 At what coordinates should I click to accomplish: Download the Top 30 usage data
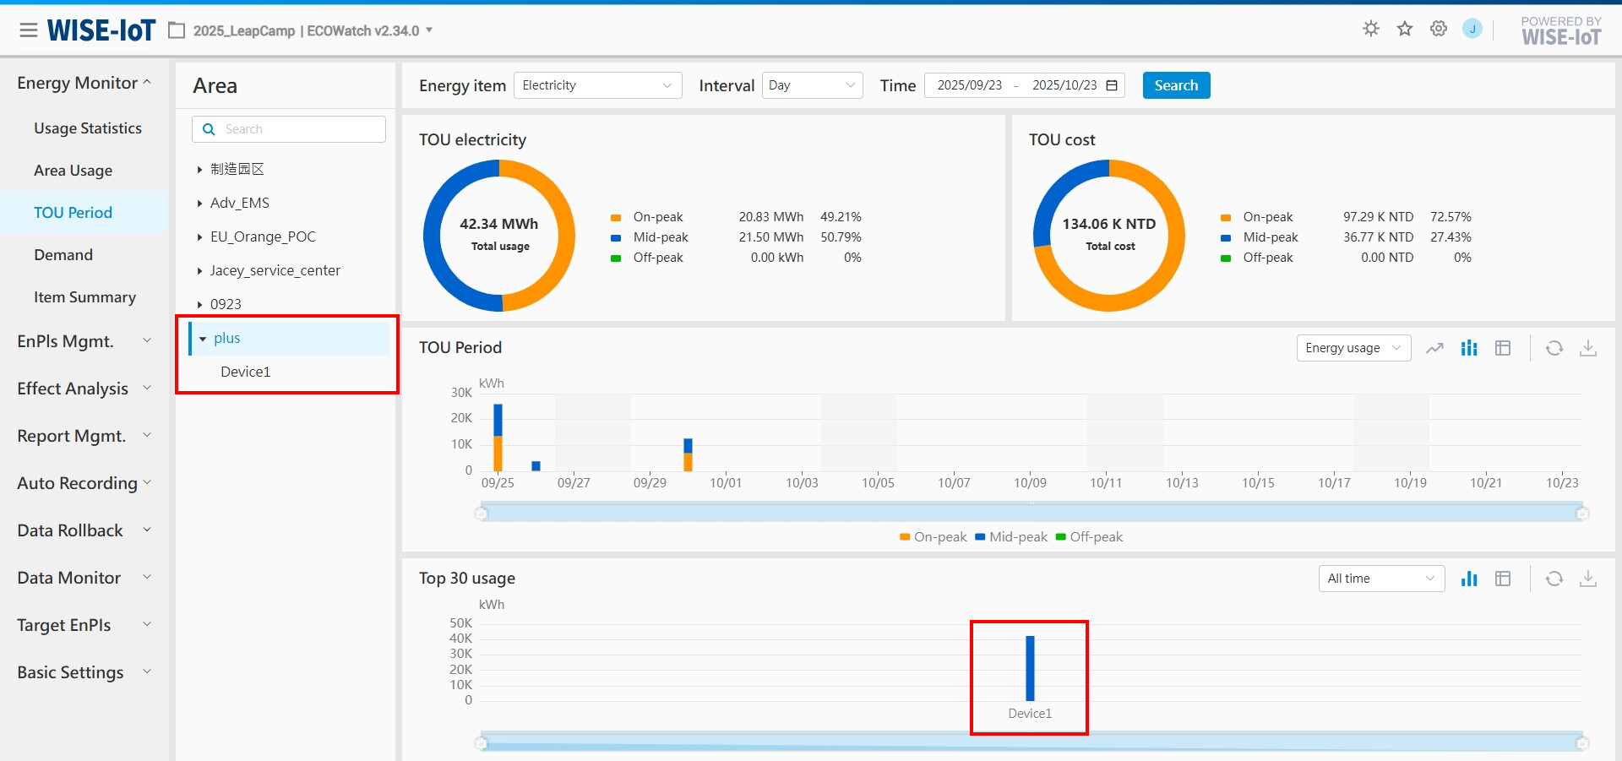(1588, 579)
